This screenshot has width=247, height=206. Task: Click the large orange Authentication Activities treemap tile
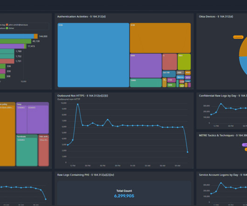(x=160, y=38)
